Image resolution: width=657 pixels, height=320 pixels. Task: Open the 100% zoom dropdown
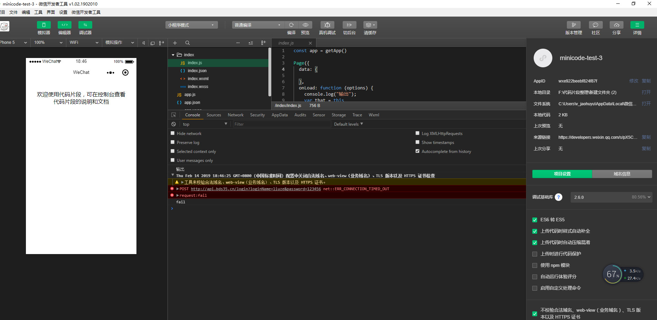[x=48, y=42]
